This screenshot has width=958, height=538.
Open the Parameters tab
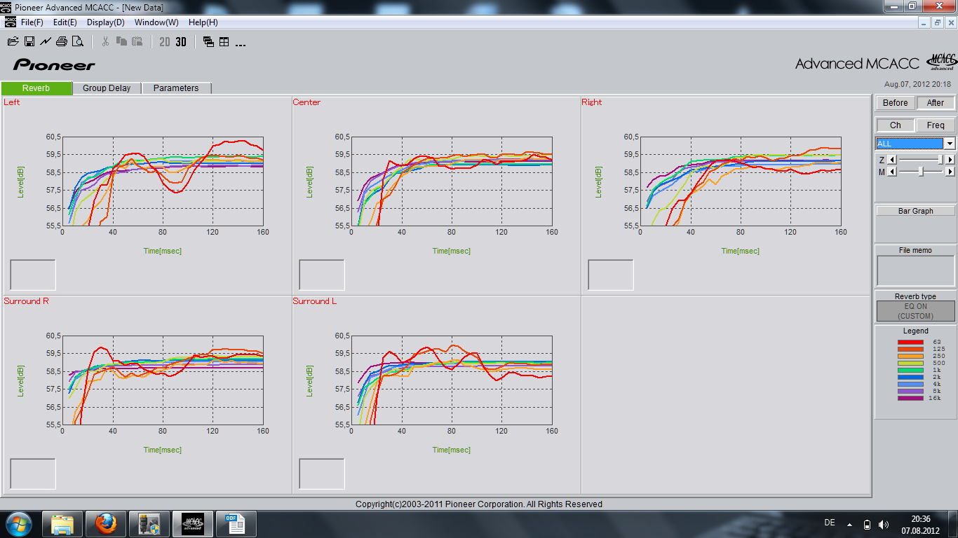(176, 88)
